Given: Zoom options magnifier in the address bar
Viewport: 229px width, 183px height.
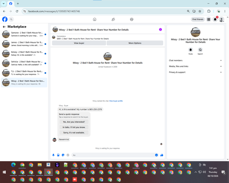Looking at the screenshot, I should tap(188, 11).
